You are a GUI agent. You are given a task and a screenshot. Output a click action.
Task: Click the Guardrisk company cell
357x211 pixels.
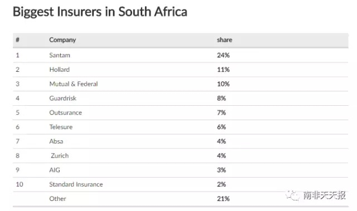63,99
